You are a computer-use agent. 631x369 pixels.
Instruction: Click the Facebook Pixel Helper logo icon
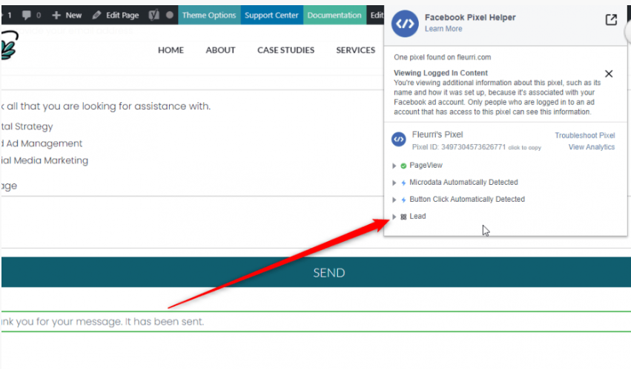click(x=405, y=23)
